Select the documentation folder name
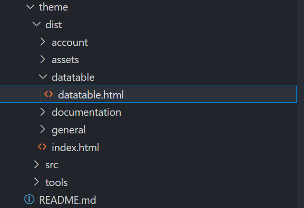Screen dimensions: 304x208 (87, 112)
